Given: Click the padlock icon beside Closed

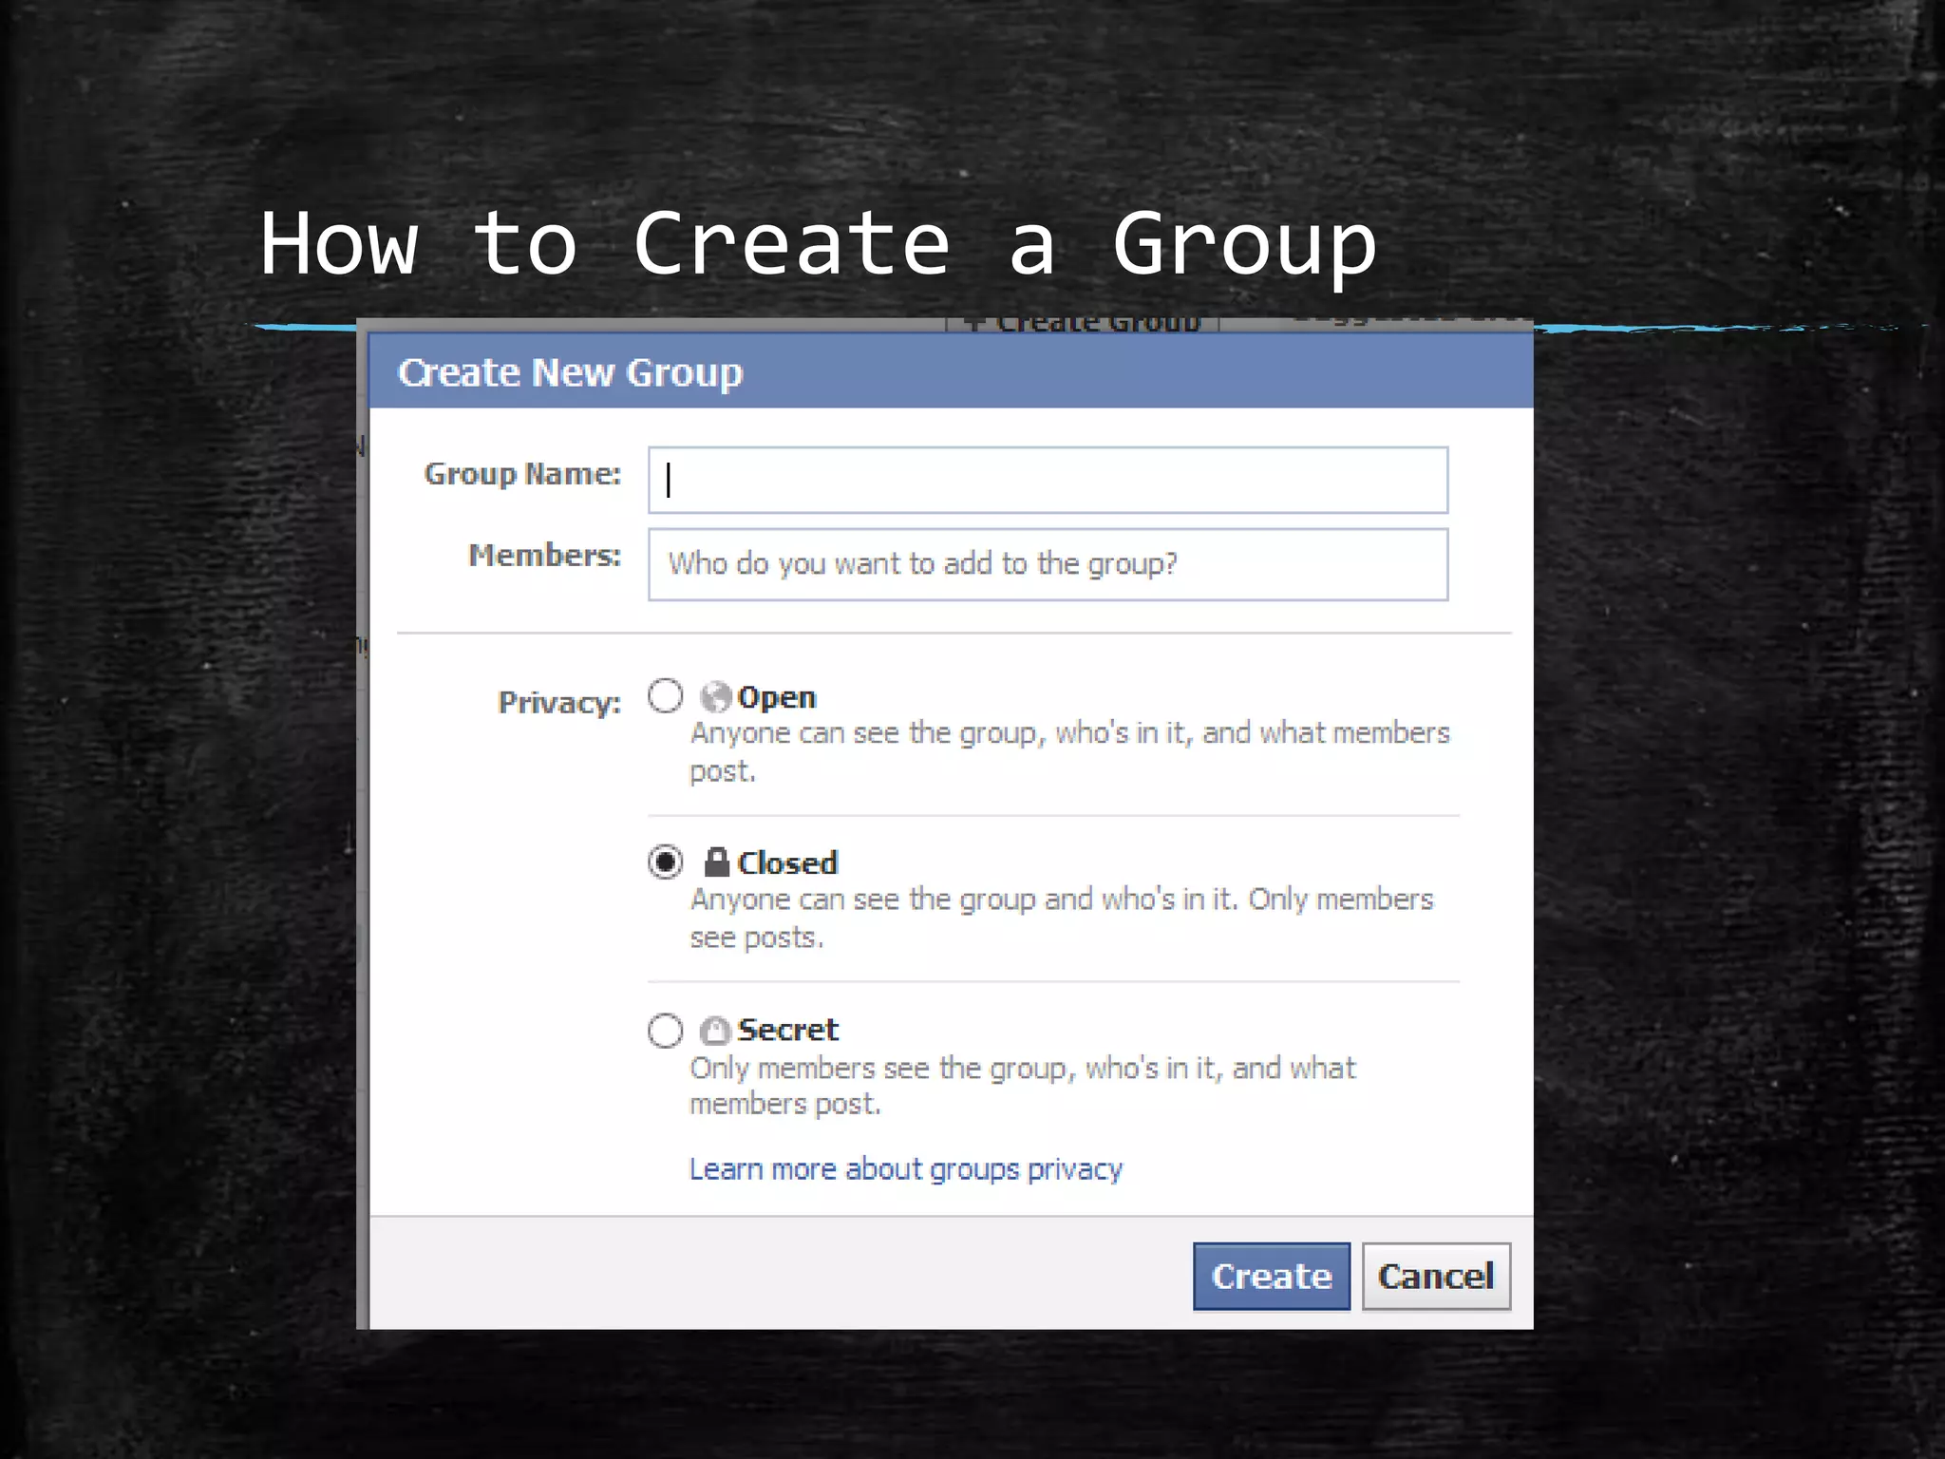Looking at the screenshot, I should [x=716, y=862].
